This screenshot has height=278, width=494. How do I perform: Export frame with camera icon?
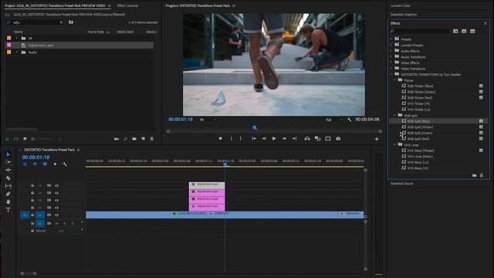(x=338, y=139)
